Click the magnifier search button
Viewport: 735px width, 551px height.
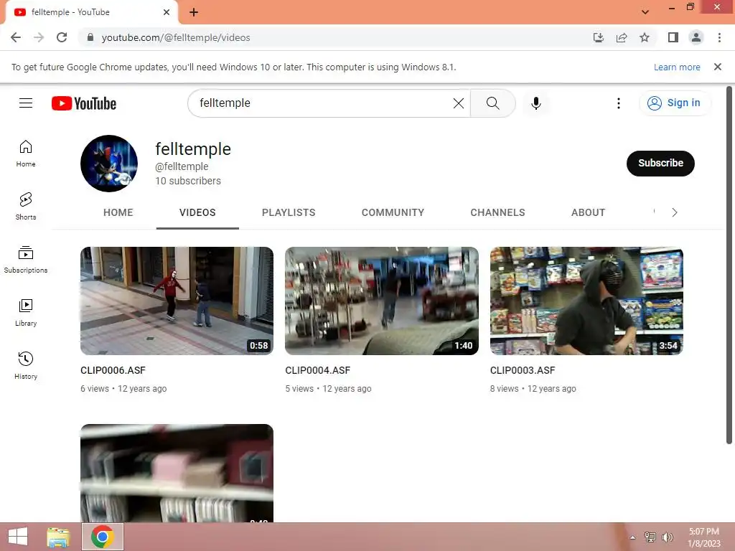pos(492,103)
